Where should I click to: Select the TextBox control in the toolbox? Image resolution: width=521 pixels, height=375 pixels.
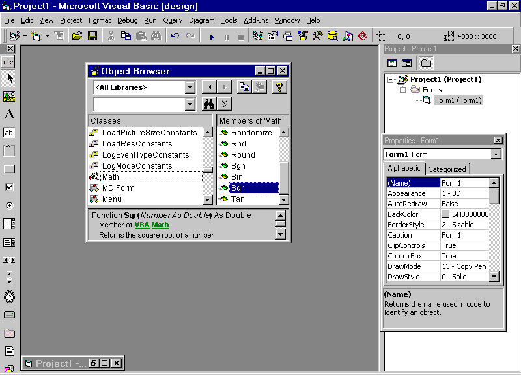(9, 133)
